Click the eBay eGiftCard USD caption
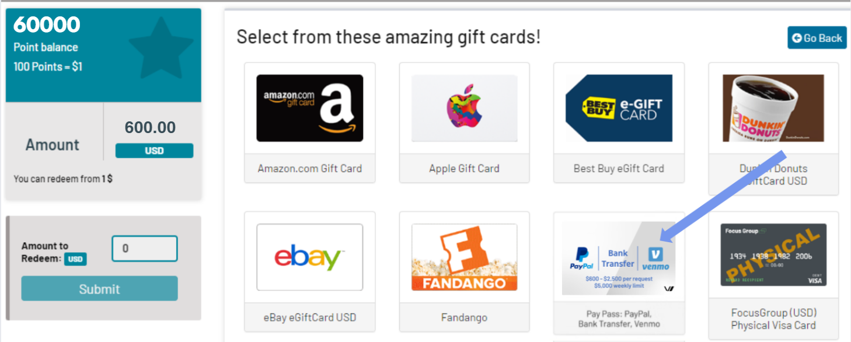The width and height of the screenshot is (851, 342). [x=310, y=318]
